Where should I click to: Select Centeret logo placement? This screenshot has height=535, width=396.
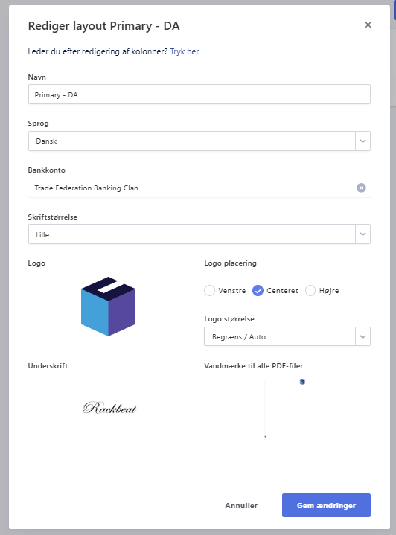(258, 291)
